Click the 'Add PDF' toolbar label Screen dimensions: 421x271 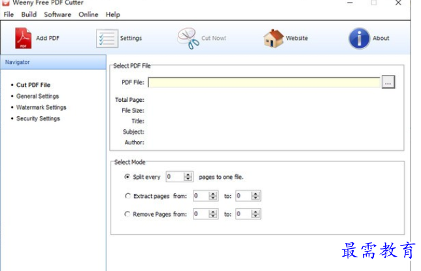point(48,38)
